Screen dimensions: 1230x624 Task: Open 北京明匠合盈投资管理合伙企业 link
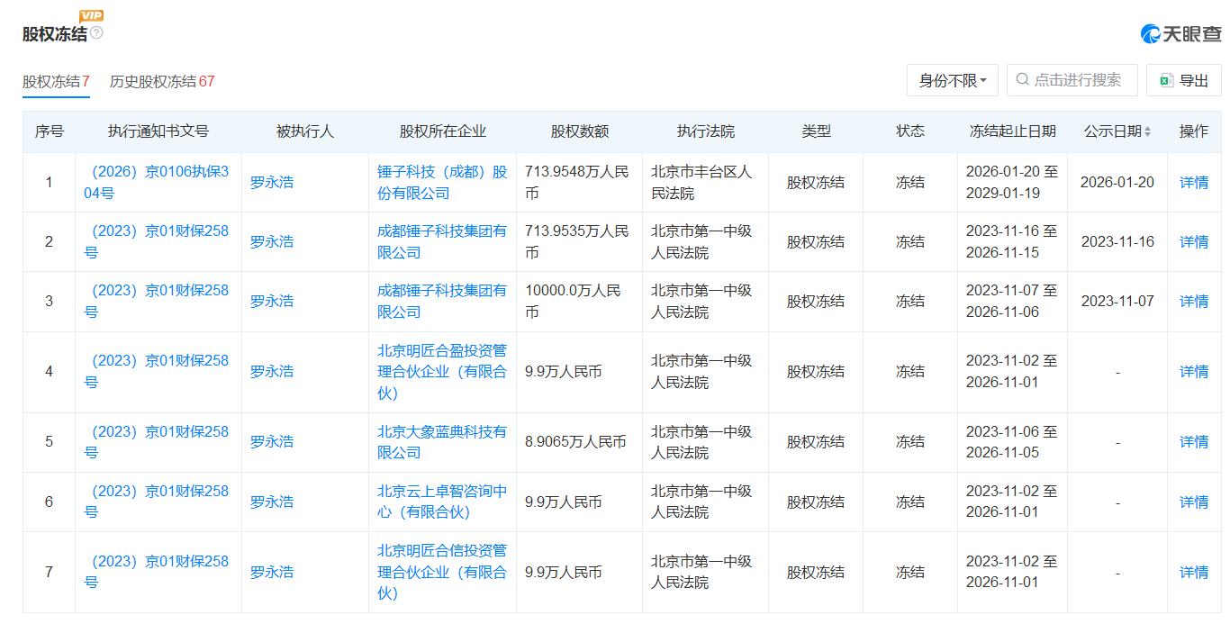tap(441, 371)
